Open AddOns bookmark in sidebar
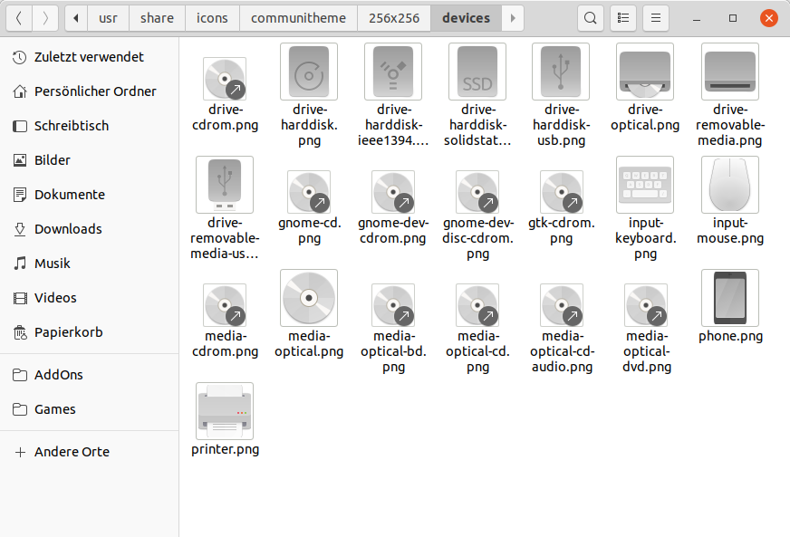This screenshot has width=790, height=537. [x=89, y=375]
